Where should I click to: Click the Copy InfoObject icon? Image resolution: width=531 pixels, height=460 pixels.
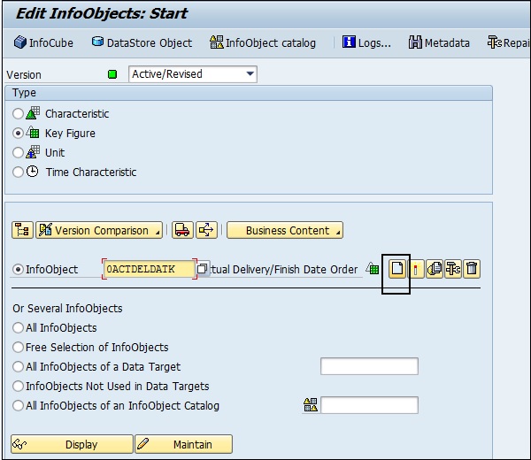click(435, 269)
